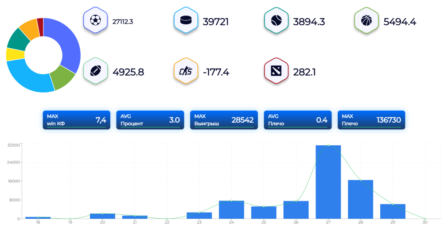Viewport: 448px width, 232px height.
Task: Click the soccer ball hexagon icon
Action: tap(96, 20)
